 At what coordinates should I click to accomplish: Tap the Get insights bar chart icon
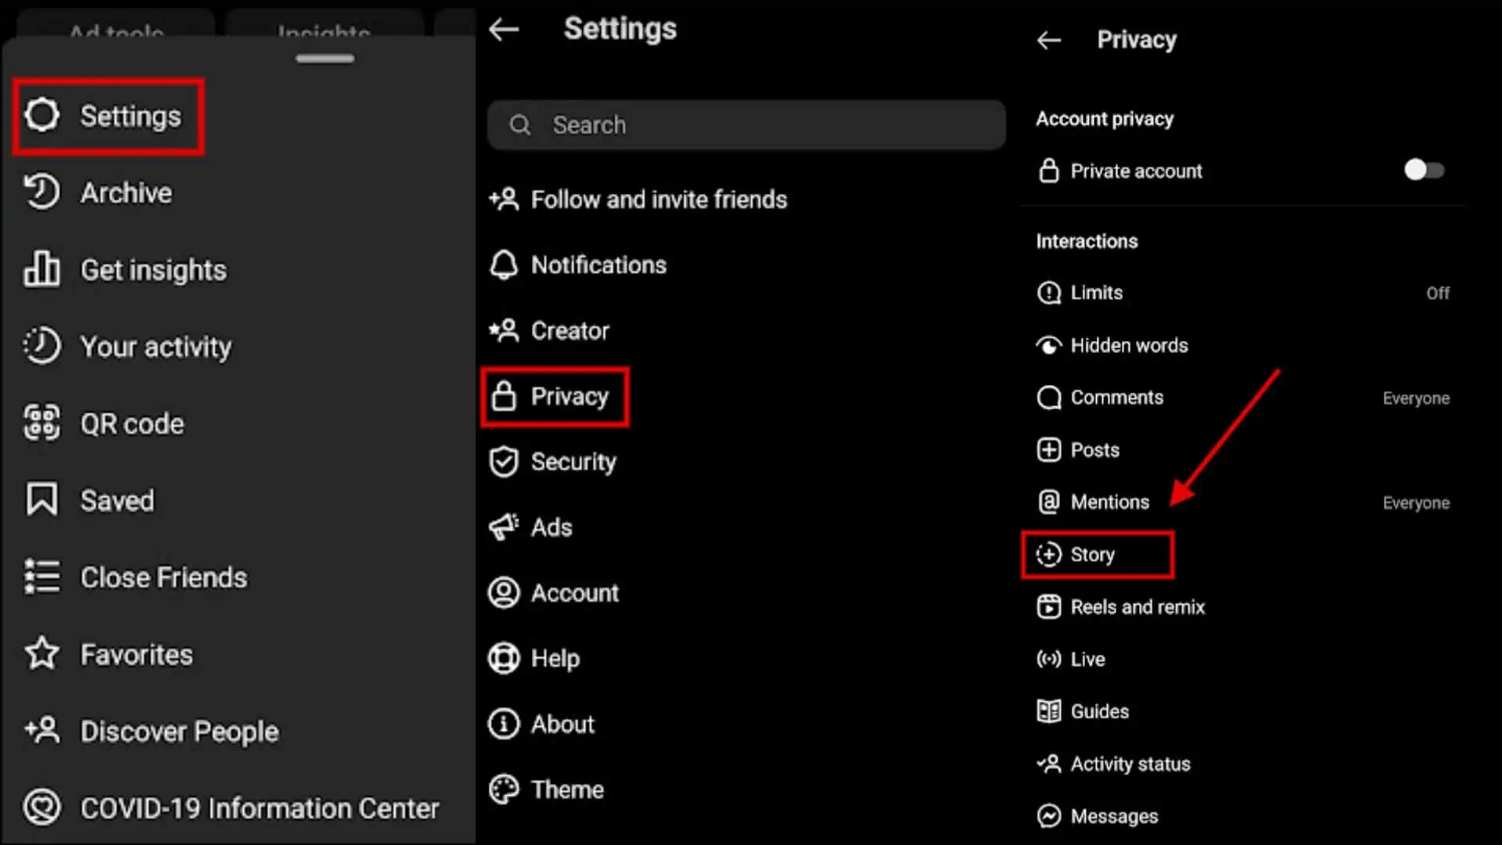pos(42,270)
